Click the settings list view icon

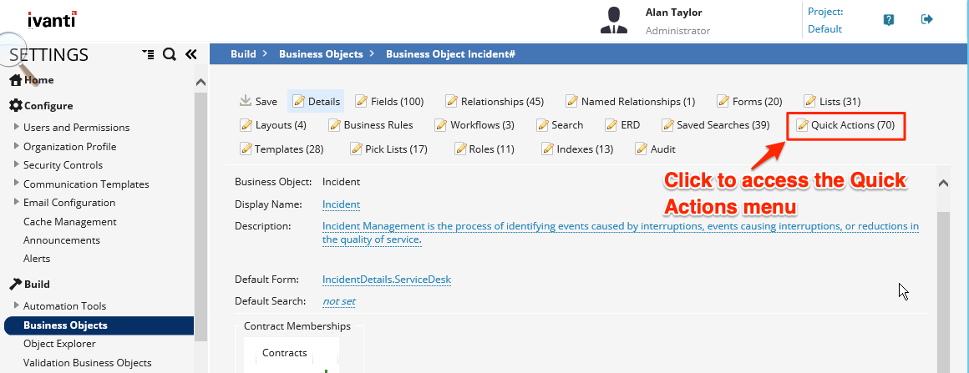point(148,54)
